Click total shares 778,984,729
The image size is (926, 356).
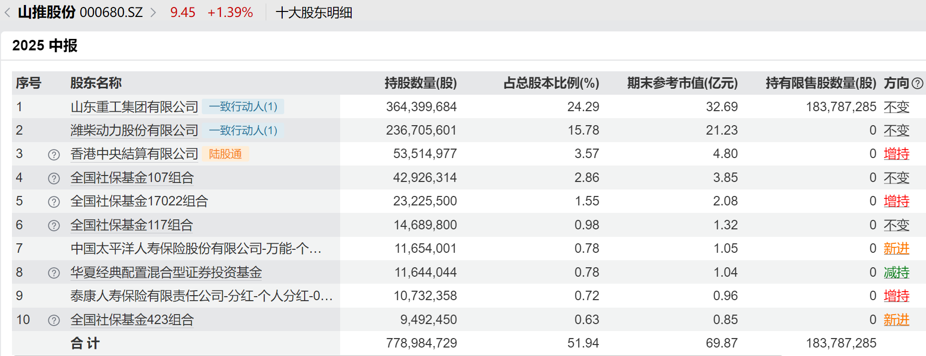[x=422, y=343]
